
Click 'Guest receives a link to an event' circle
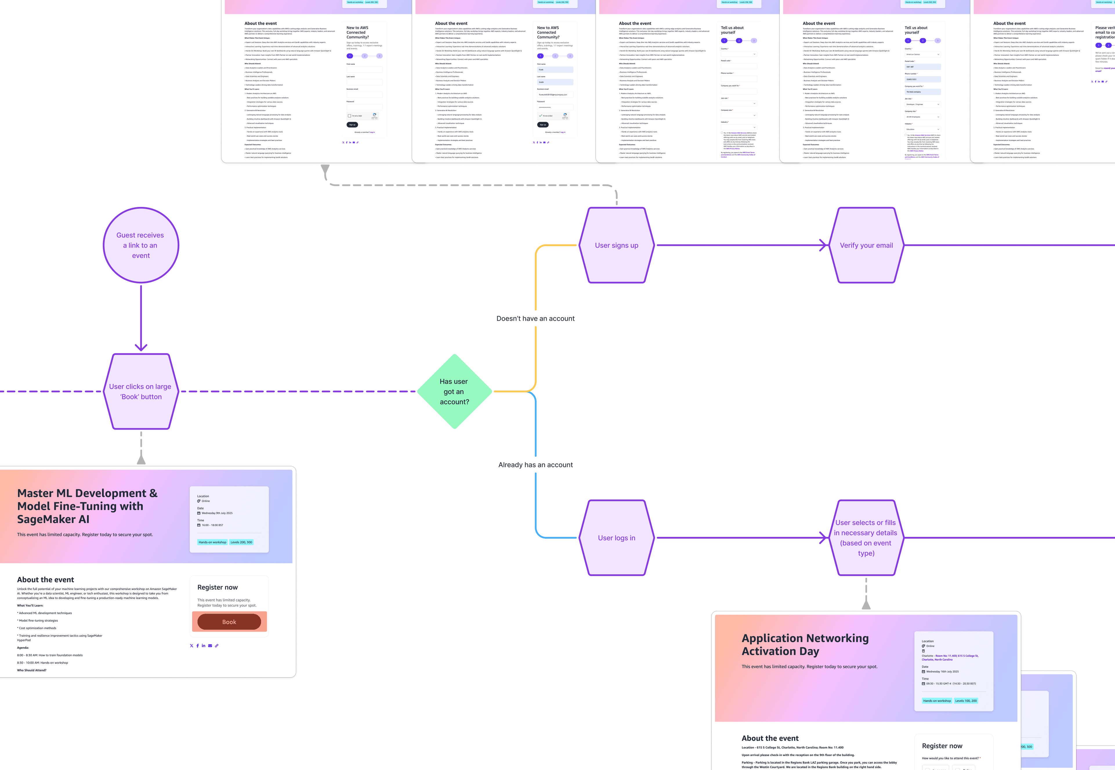(x=141, y=246)
